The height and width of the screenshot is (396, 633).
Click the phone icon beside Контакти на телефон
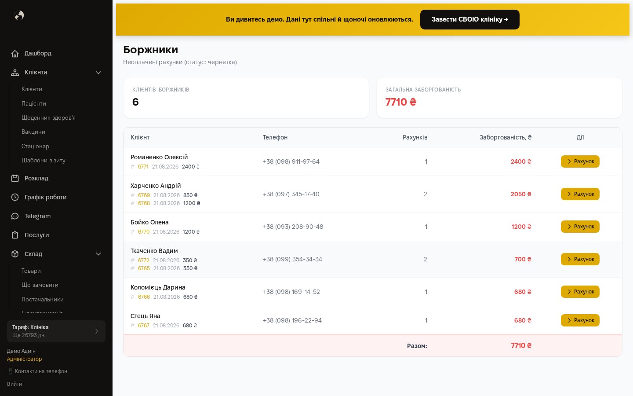click(10, 371)
